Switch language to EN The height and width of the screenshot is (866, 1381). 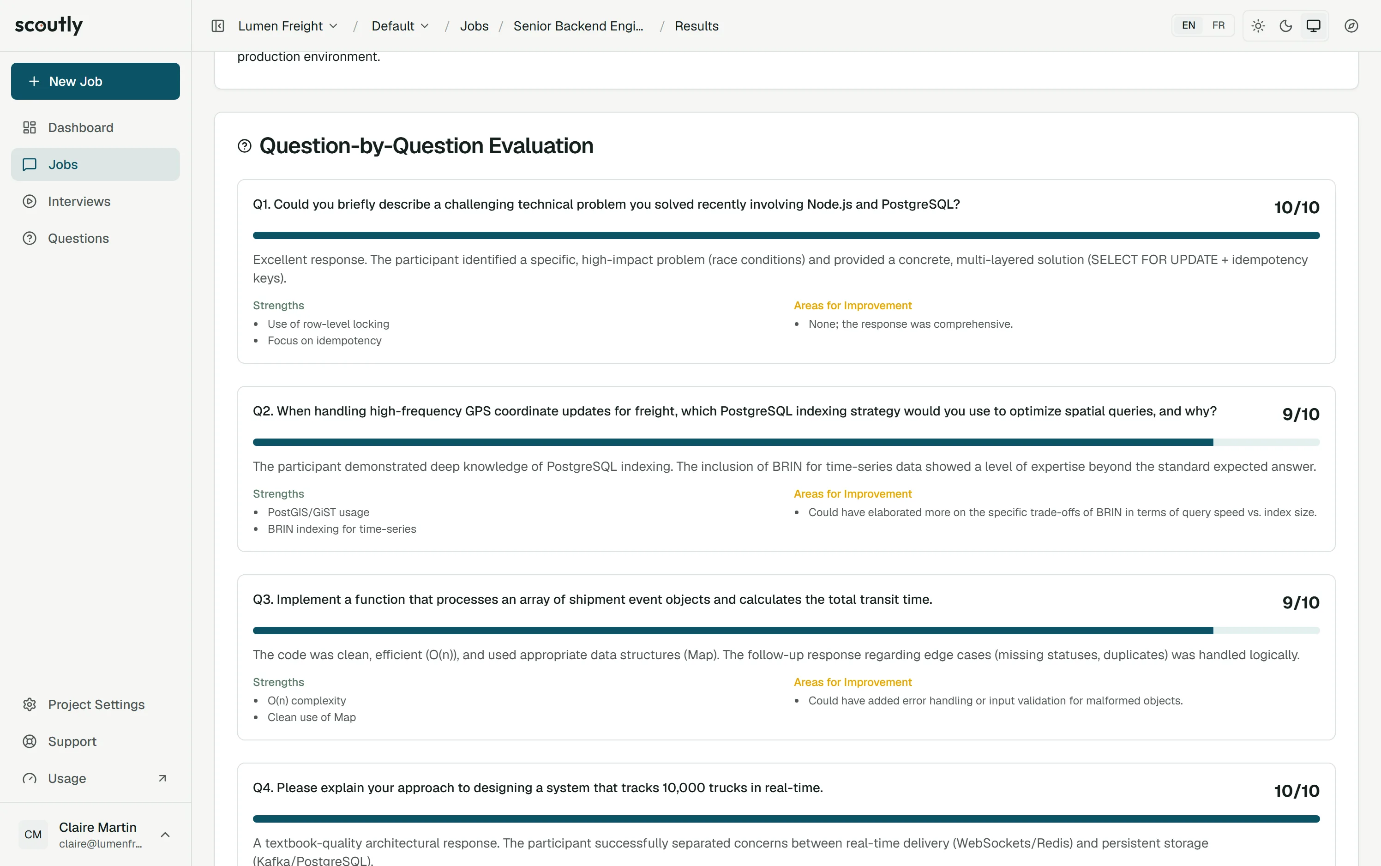coord(1189,26)
